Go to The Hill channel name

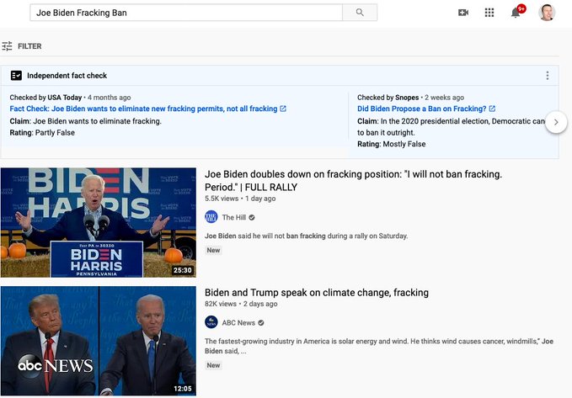pos(233,217)
